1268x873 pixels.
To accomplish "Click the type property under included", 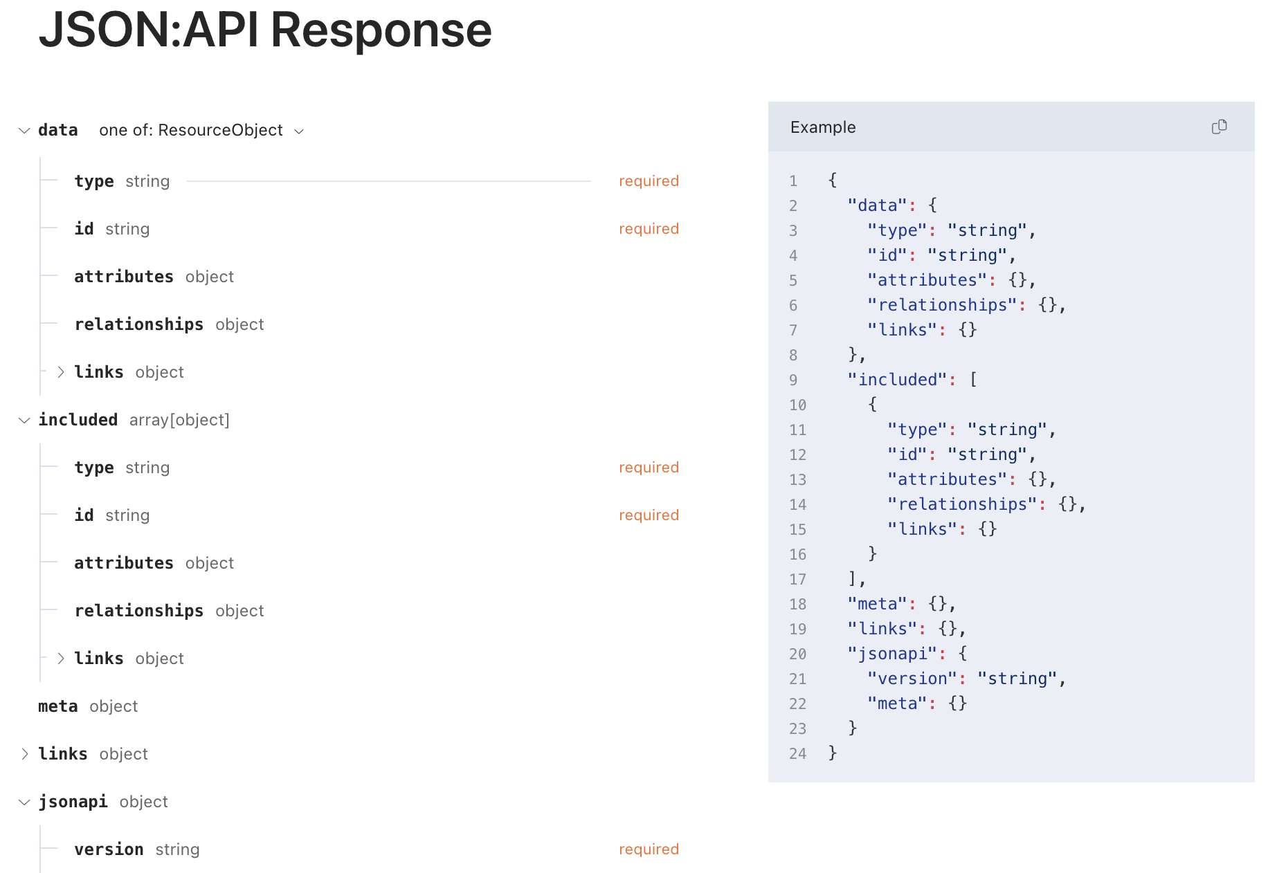I will pyautogui.click(x=94, y=468).
